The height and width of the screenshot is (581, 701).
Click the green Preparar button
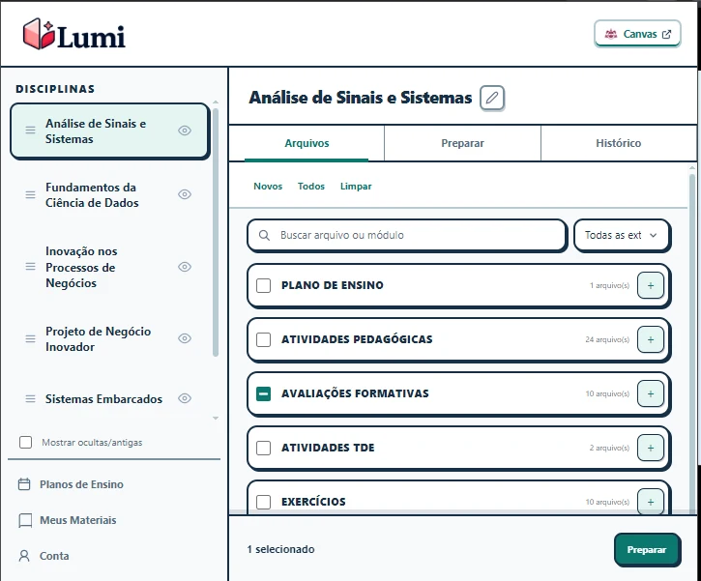click(x=647, y=550)
